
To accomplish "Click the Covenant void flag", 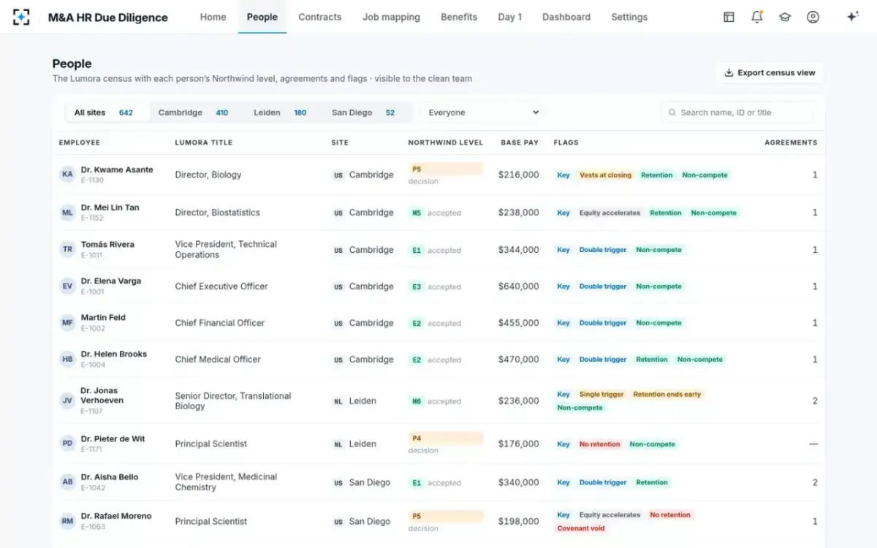I will [x=581, y=528].
